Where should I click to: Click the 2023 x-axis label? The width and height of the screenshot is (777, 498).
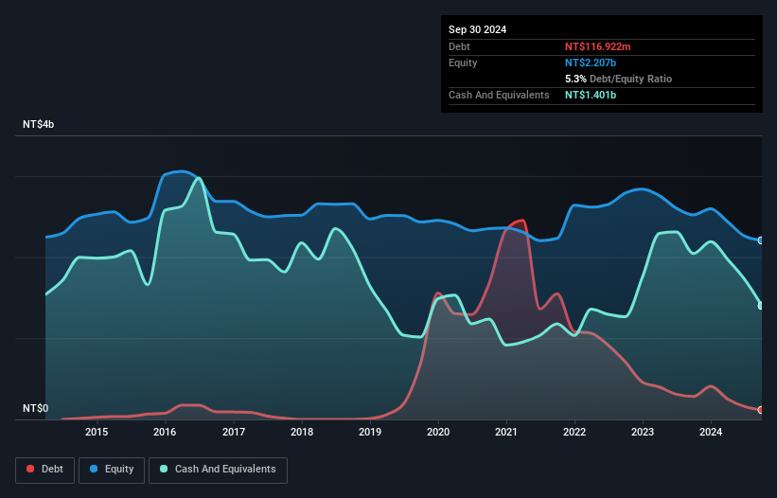pyautogui.click(x=643, y=432)
